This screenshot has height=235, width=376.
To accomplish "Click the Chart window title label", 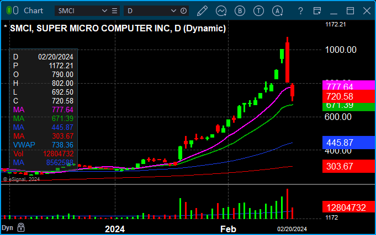I will [x=33, y=10].
